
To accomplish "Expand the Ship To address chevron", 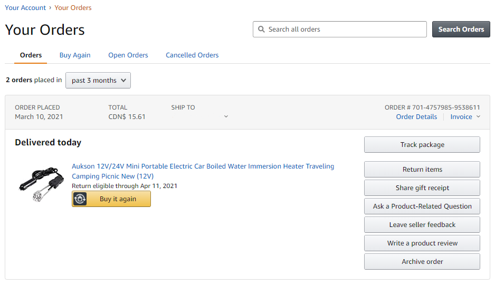I will 226,117.
